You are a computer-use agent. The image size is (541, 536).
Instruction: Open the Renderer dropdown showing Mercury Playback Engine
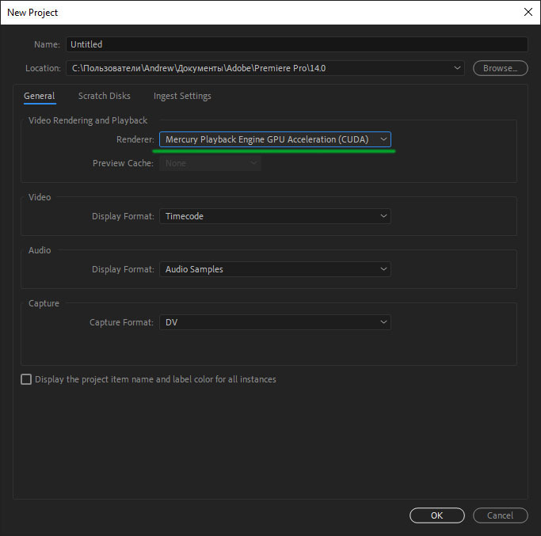[274, 139]
